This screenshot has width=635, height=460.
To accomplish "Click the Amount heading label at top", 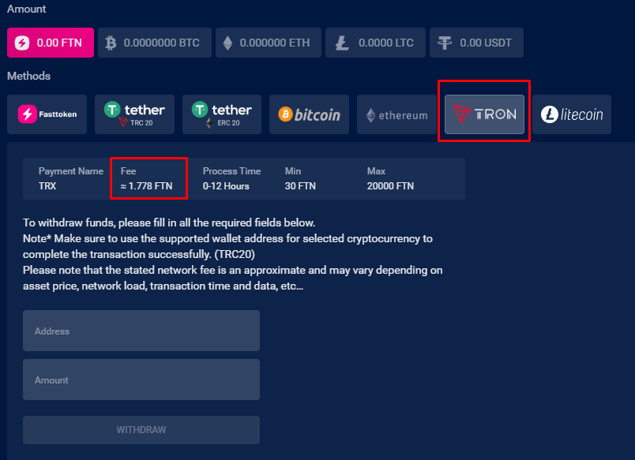I will 26,9.
